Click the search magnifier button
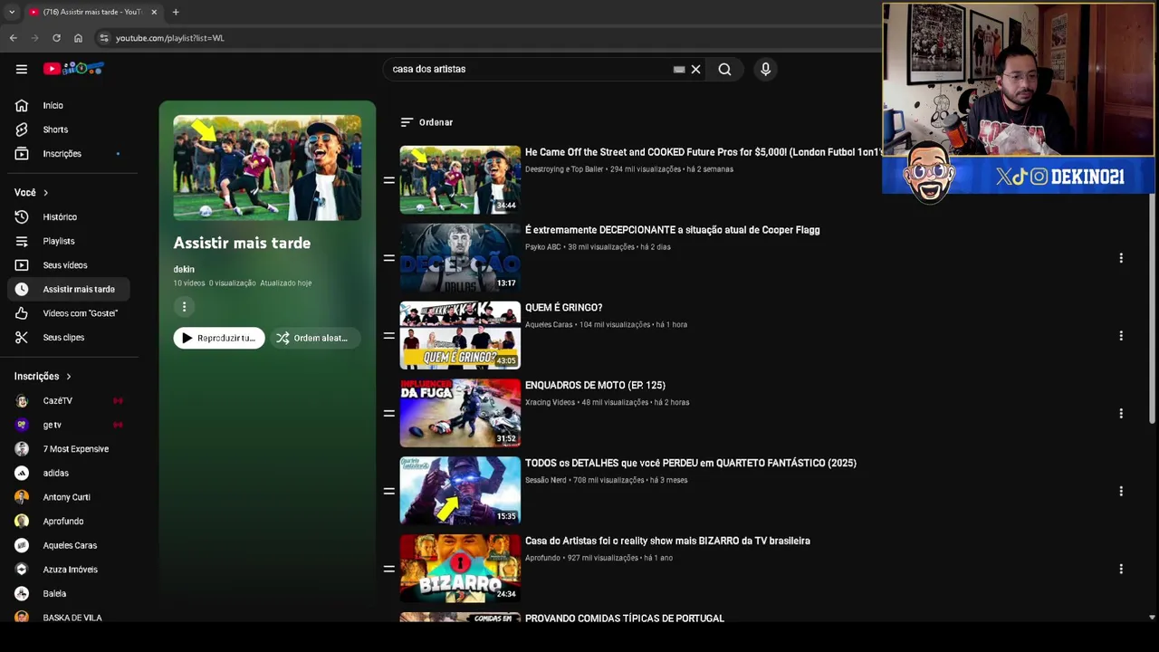Viewport: 1159px width, 652px height. click(x=724, y=69)
